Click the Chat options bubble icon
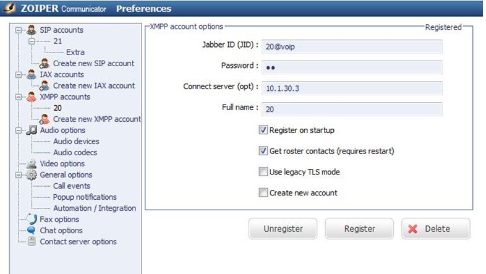 pyautogui.click(x=32, y=231)
